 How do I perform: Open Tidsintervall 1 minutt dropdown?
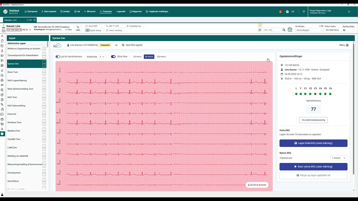339,158
